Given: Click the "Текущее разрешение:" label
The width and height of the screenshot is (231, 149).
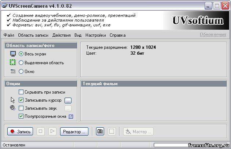Looking at the screenshot, I should tap(107, 47).
